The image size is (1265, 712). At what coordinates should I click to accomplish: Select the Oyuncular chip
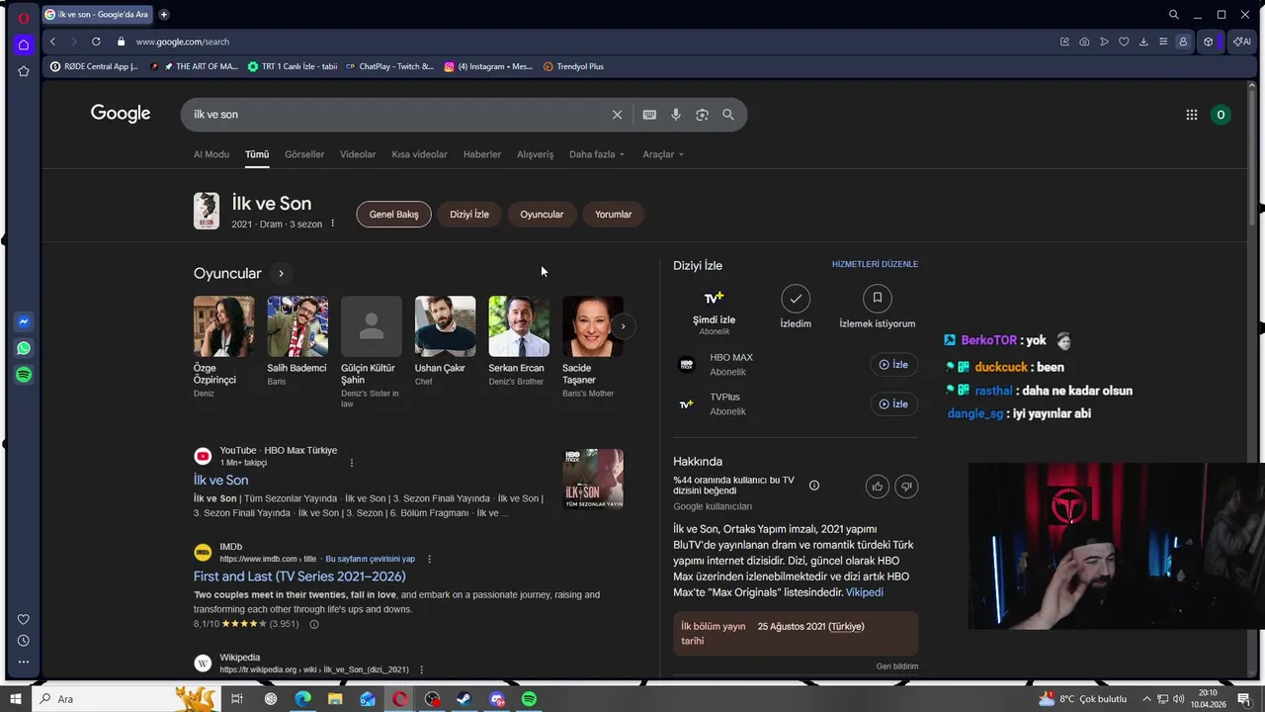[542, 214]
